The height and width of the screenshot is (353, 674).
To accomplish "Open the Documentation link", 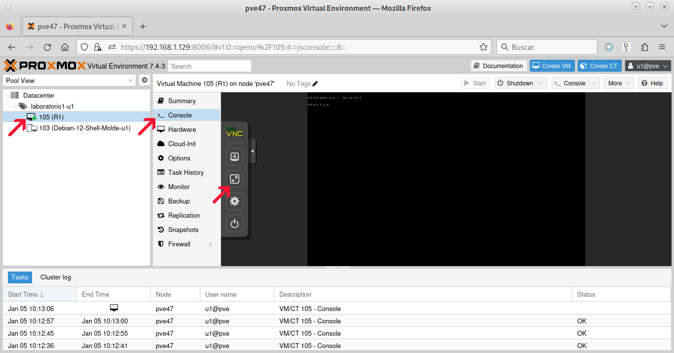I will click(x=498, y=66).
